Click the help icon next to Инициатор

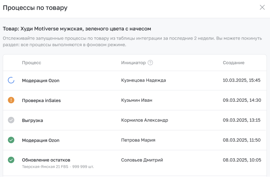(x=150, y=63)
